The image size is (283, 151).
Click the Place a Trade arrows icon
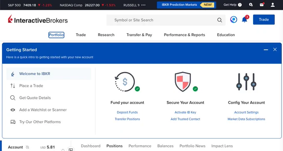pyautogui.click(x=12, y=86)
